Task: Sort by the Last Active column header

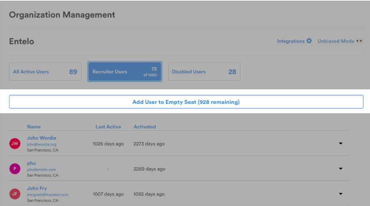Action: point(108,127)
